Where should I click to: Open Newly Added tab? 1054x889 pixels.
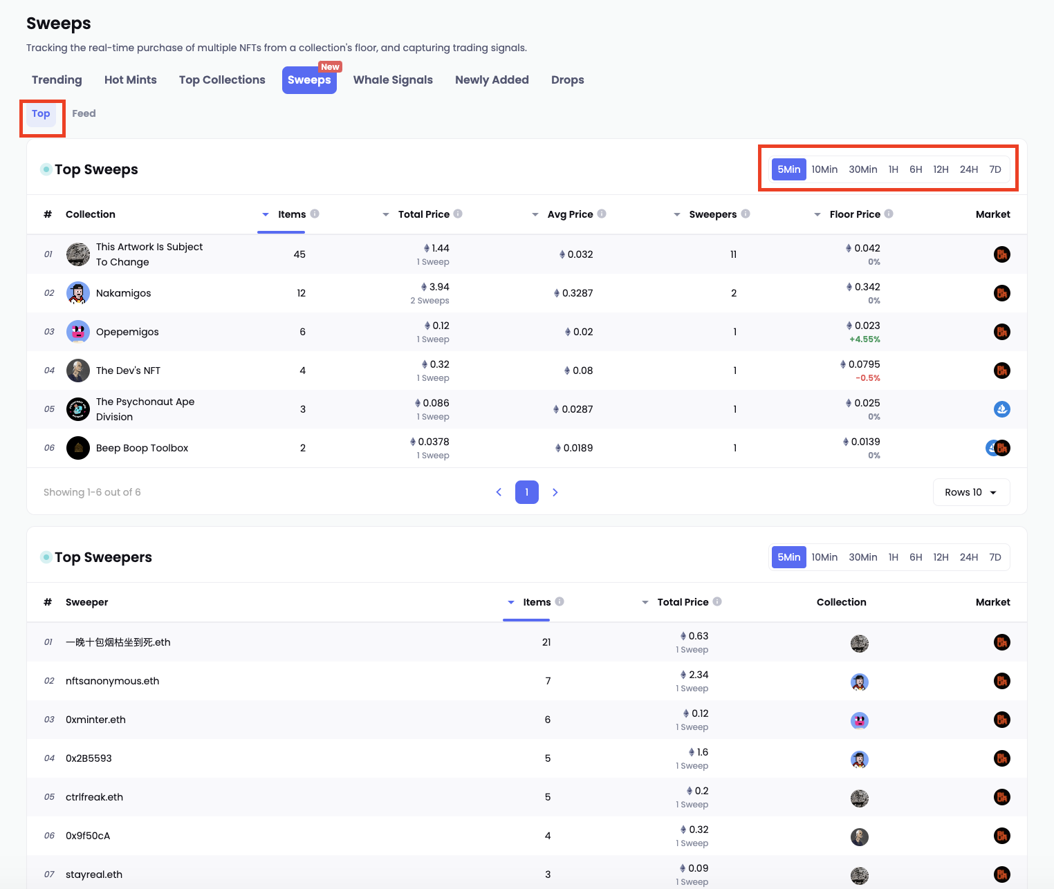(x=492, y=80)
